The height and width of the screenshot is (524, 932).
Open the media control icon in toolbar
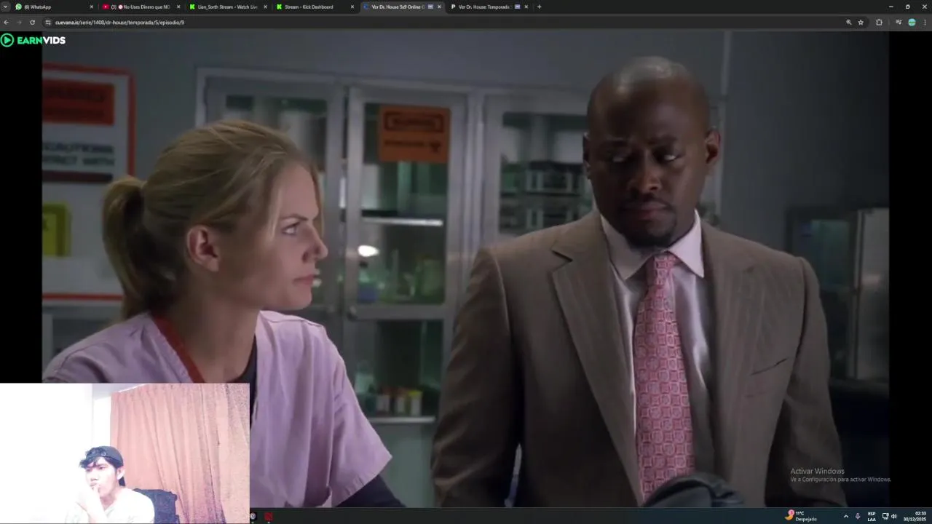(898, 23)
